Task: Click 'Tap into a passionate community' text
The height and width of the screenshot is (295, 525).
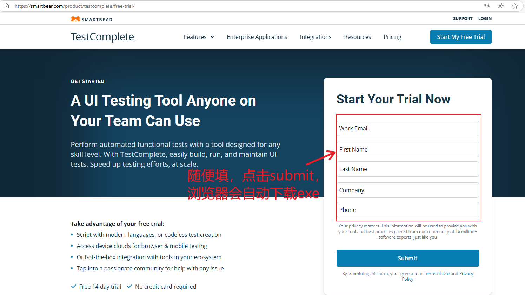Action: tap(150, 268)
